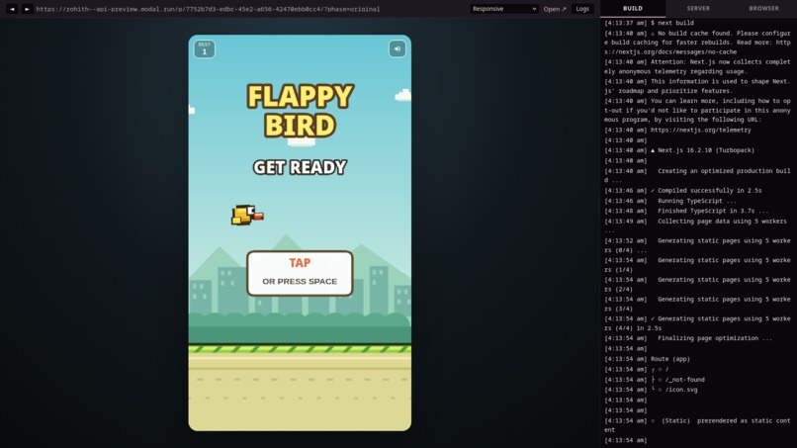The height and width of the screenshot is (448, 797).
Task: Click the Open in new window link
Action: coord(555,9)
